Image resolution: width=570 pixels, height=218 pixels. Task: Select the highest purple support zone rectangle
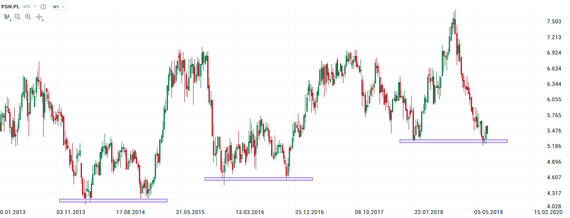(x=453, y=141)
